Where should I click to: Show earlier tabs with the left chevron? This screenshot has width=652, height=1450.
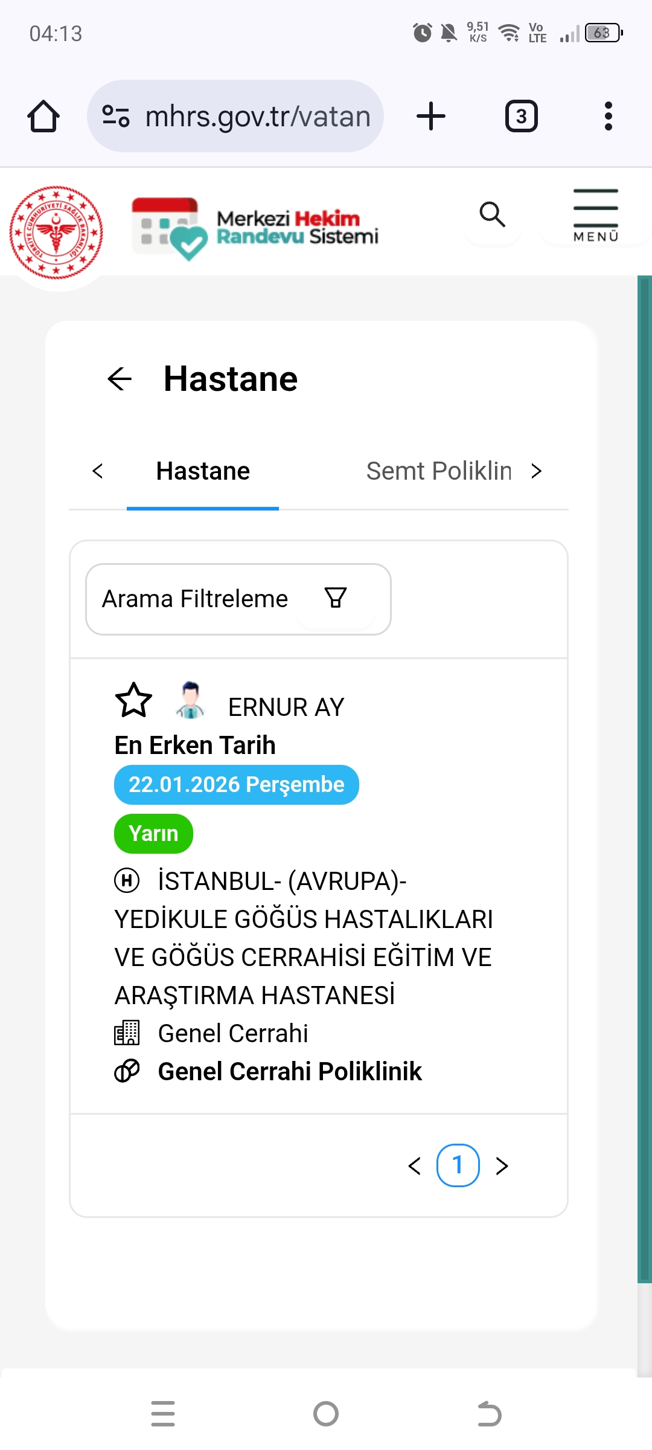point(98,471)
